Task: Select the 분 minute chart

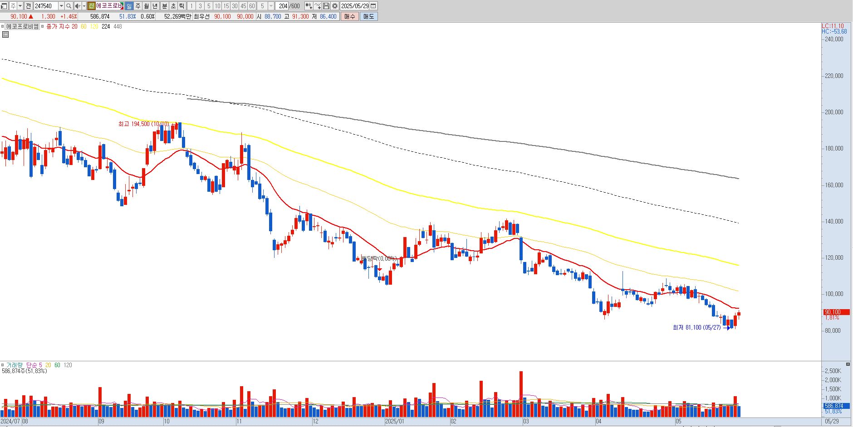Action: point(164,6)
